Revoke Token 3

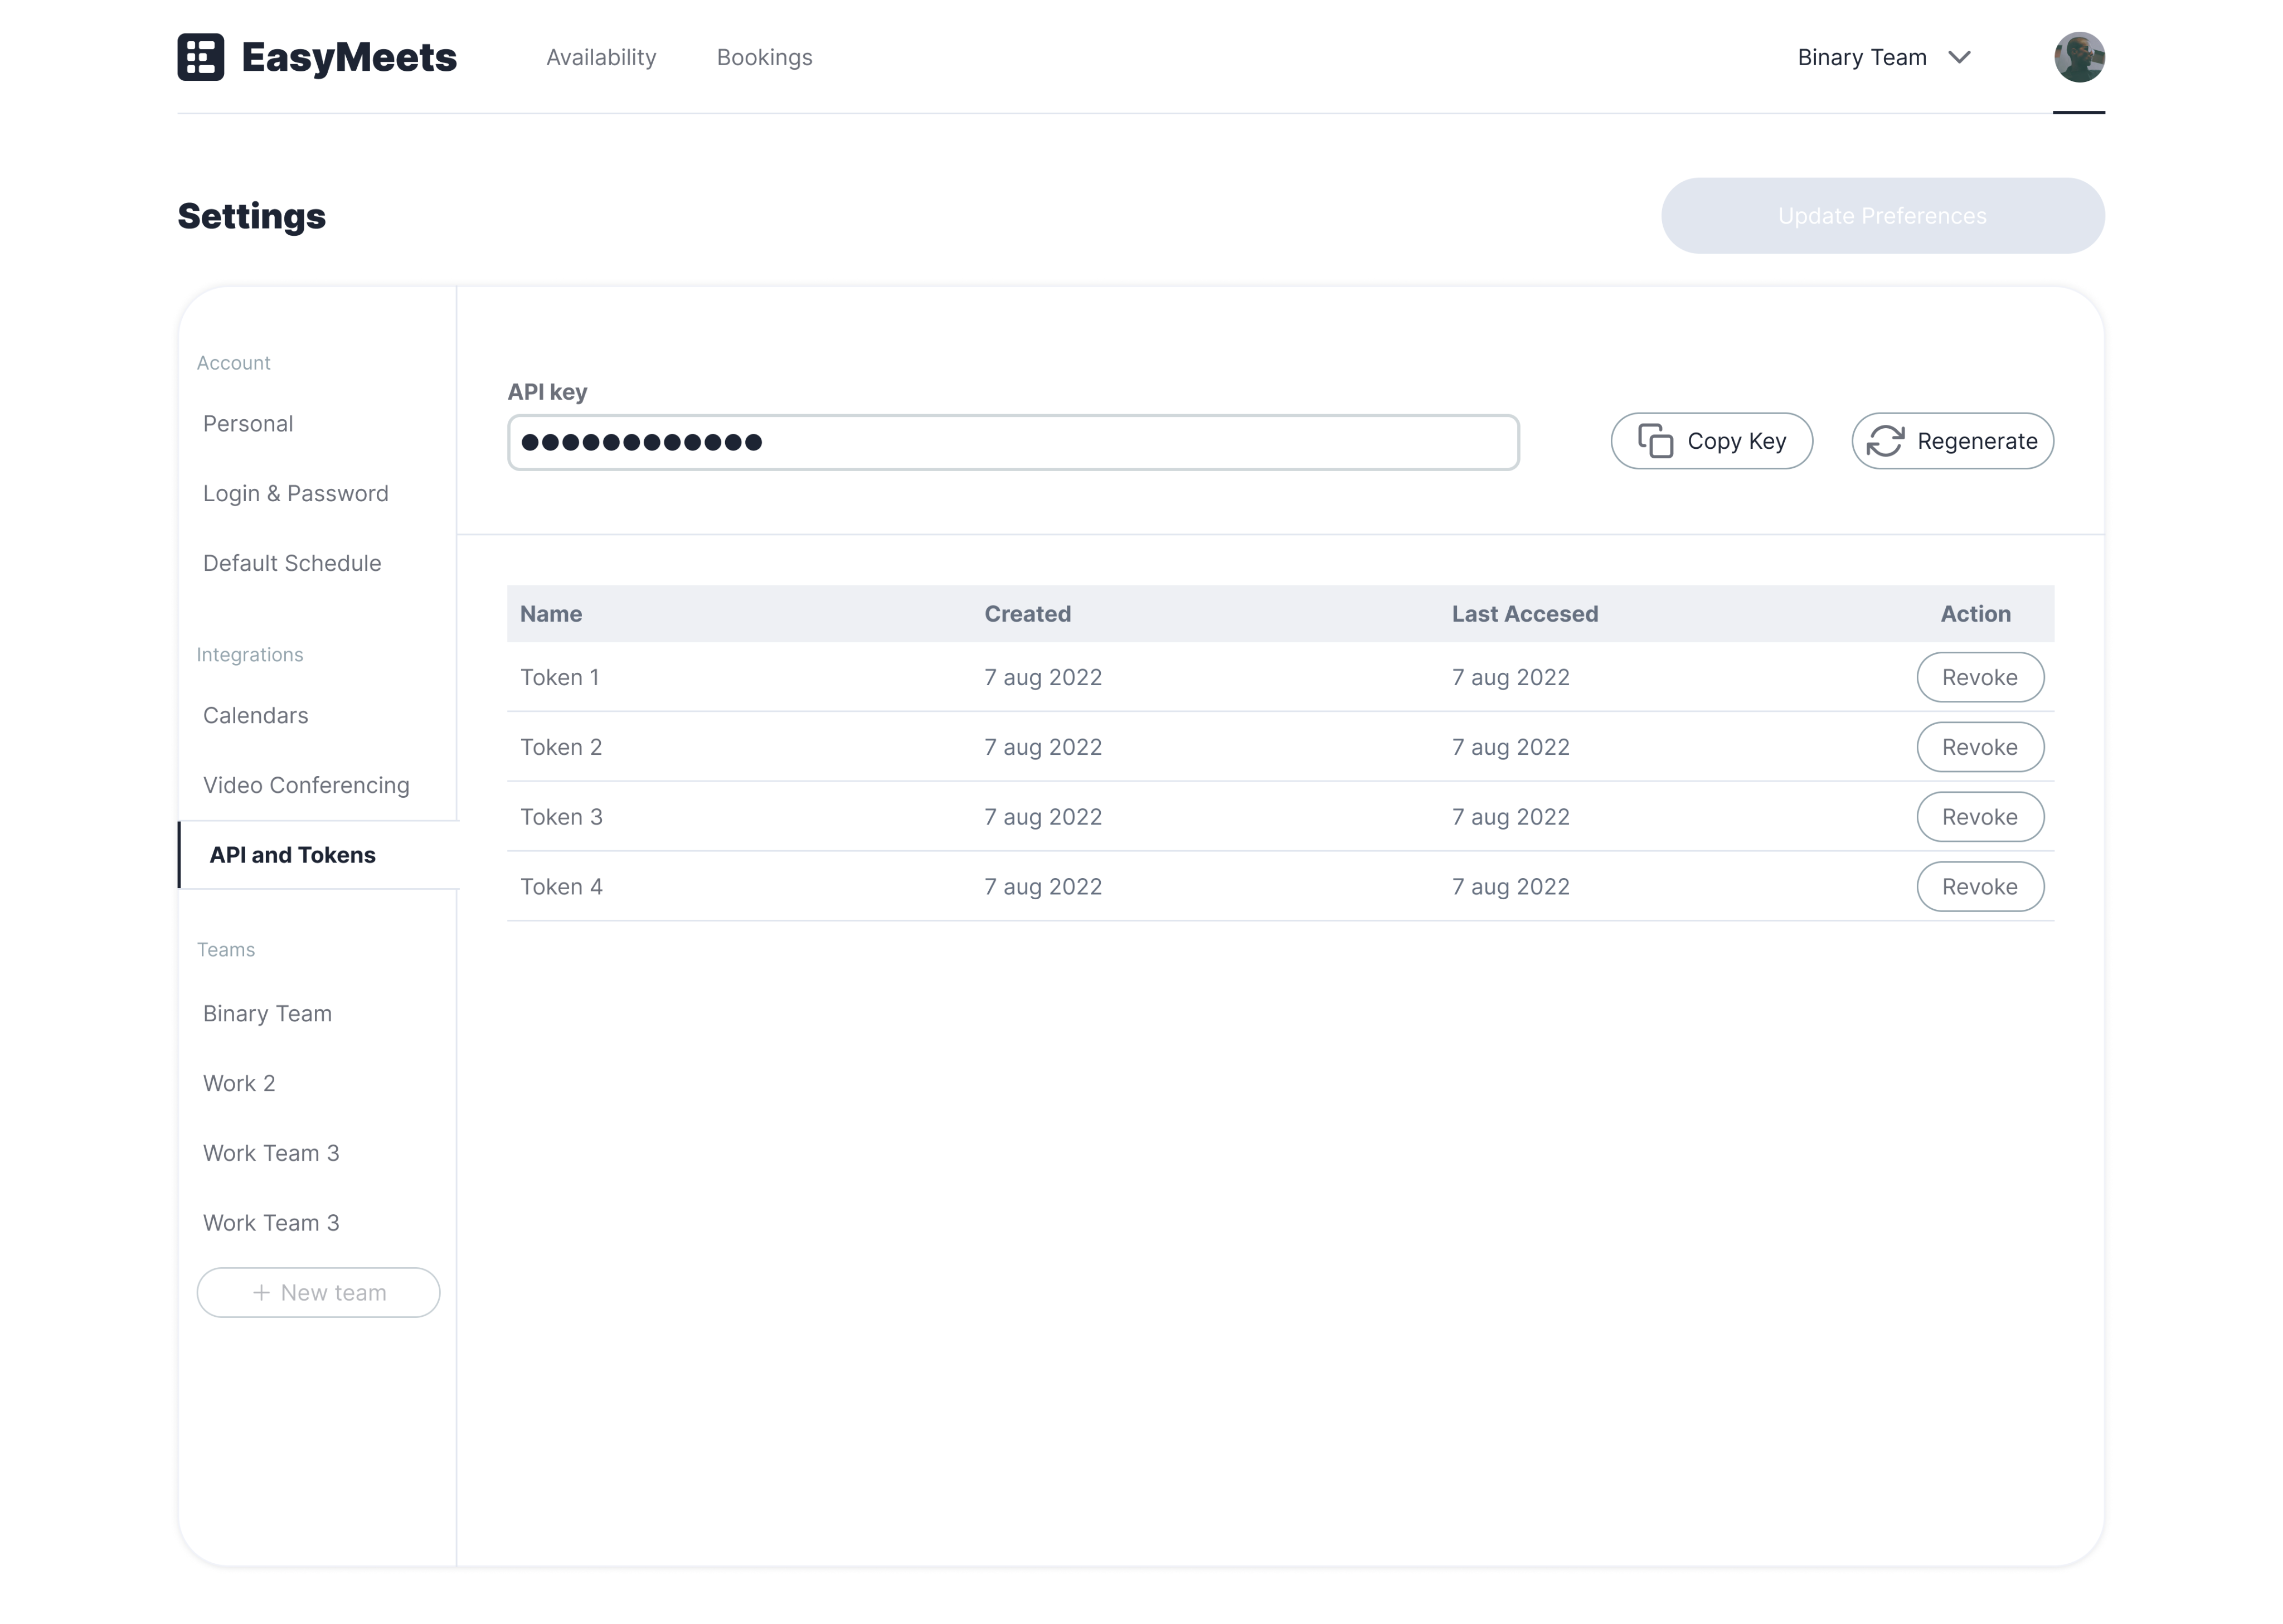pos(1978,817)
